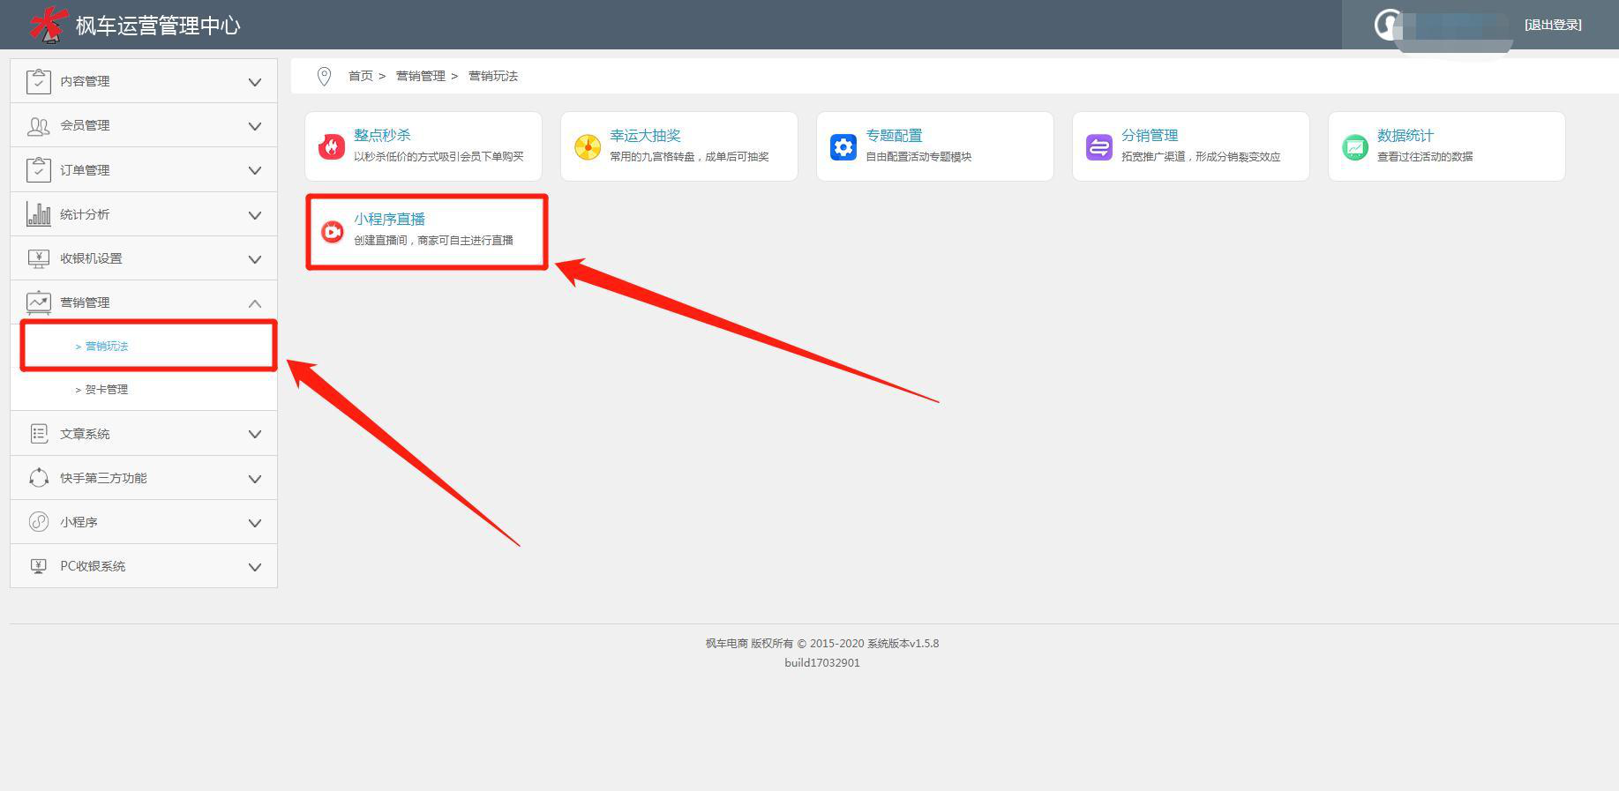Image resolution: width=1619 pixels, height=791 pixels.
Task: Click the 整点秒杀 flame icon
Action: (332, 146)
